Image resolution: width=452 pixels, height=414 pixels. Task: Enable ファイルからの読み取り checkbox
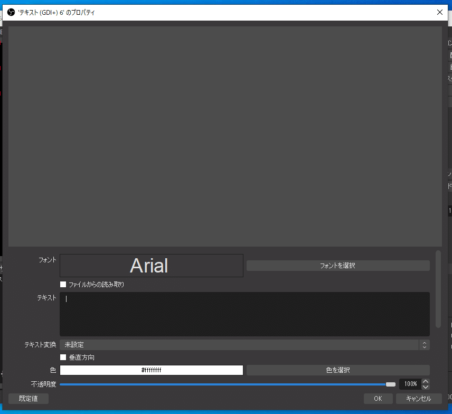point(63,285)
